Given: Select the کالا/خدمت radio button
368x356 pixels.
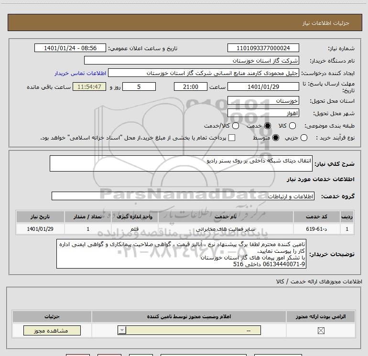Looking at the screenshot, I should point(236,126).
